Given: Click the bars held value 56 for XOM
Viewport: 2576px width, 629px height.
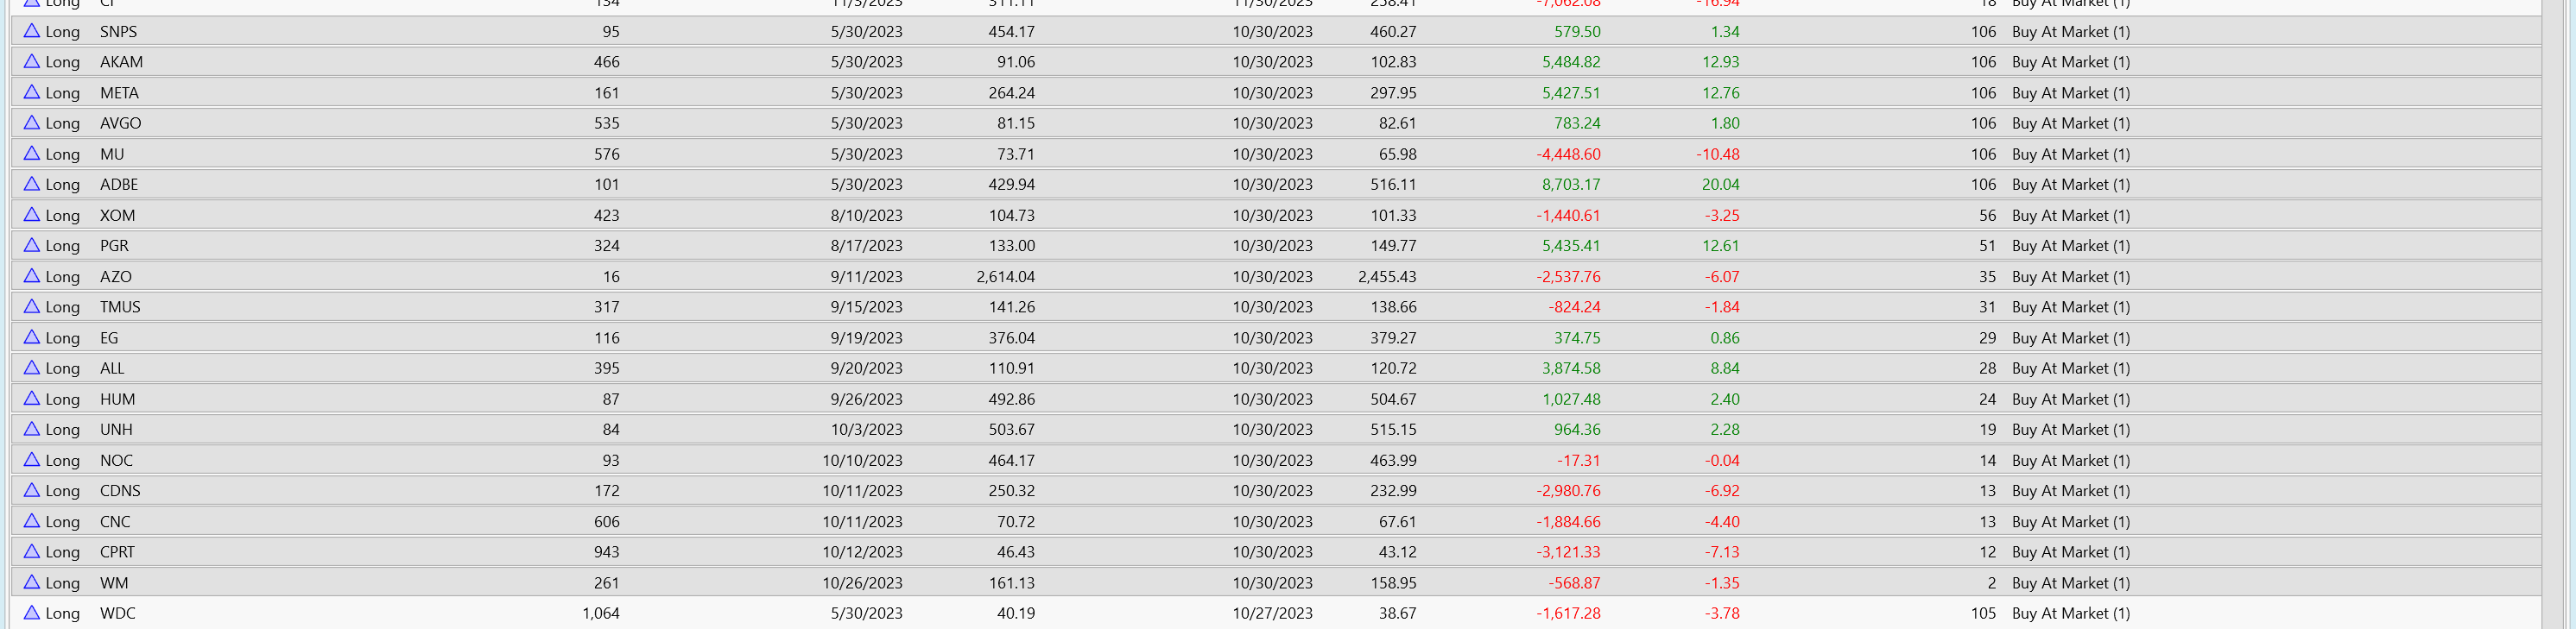Looking at the screenshot, I should (1987, 216).
